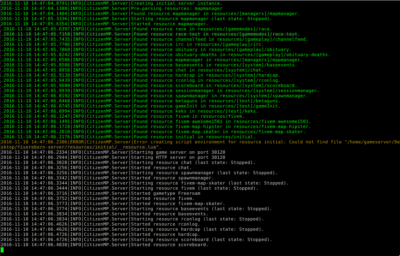400x256 pixels.
Task: Select the "Started resource hardcap" line
Action: 101,234
